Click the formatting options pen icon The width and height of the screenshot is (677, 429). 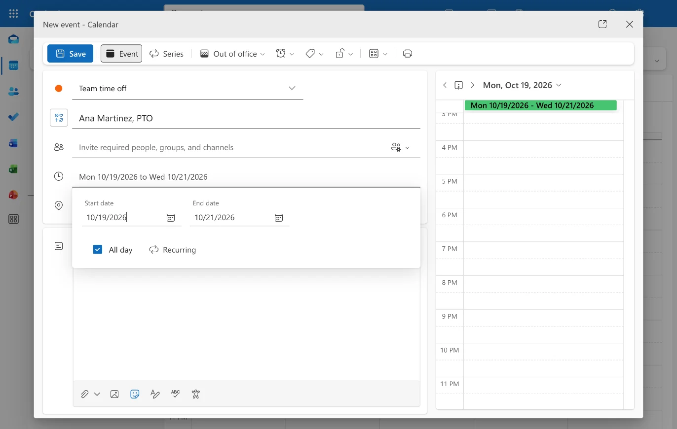pos(155,394)
